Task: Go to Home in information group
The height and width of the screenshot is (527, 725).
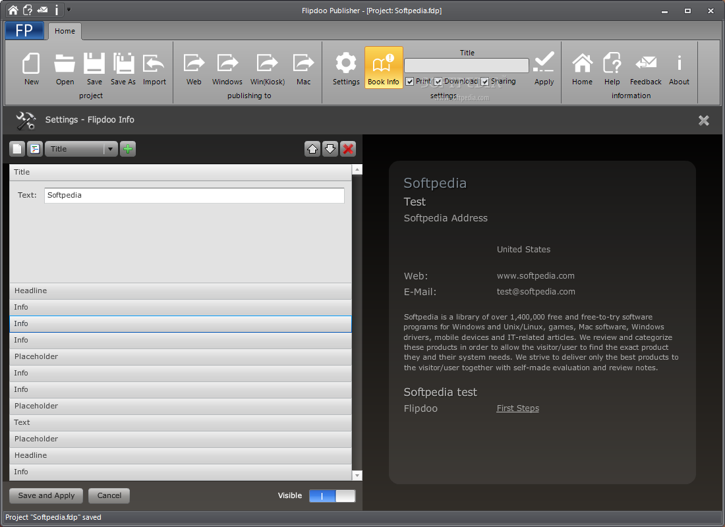Action: [x=582, y=69]
